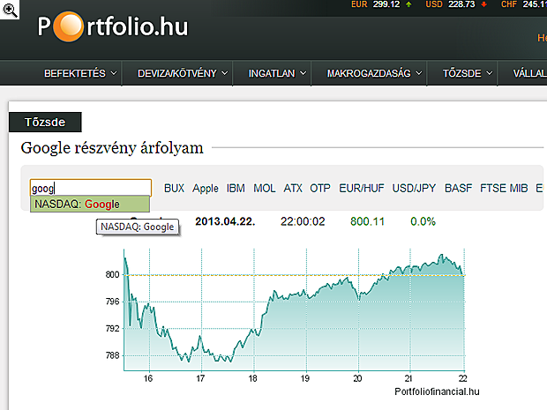Open the FTSE MIB quick link
This screenshot has width=547, height=410.
[504, 189]
